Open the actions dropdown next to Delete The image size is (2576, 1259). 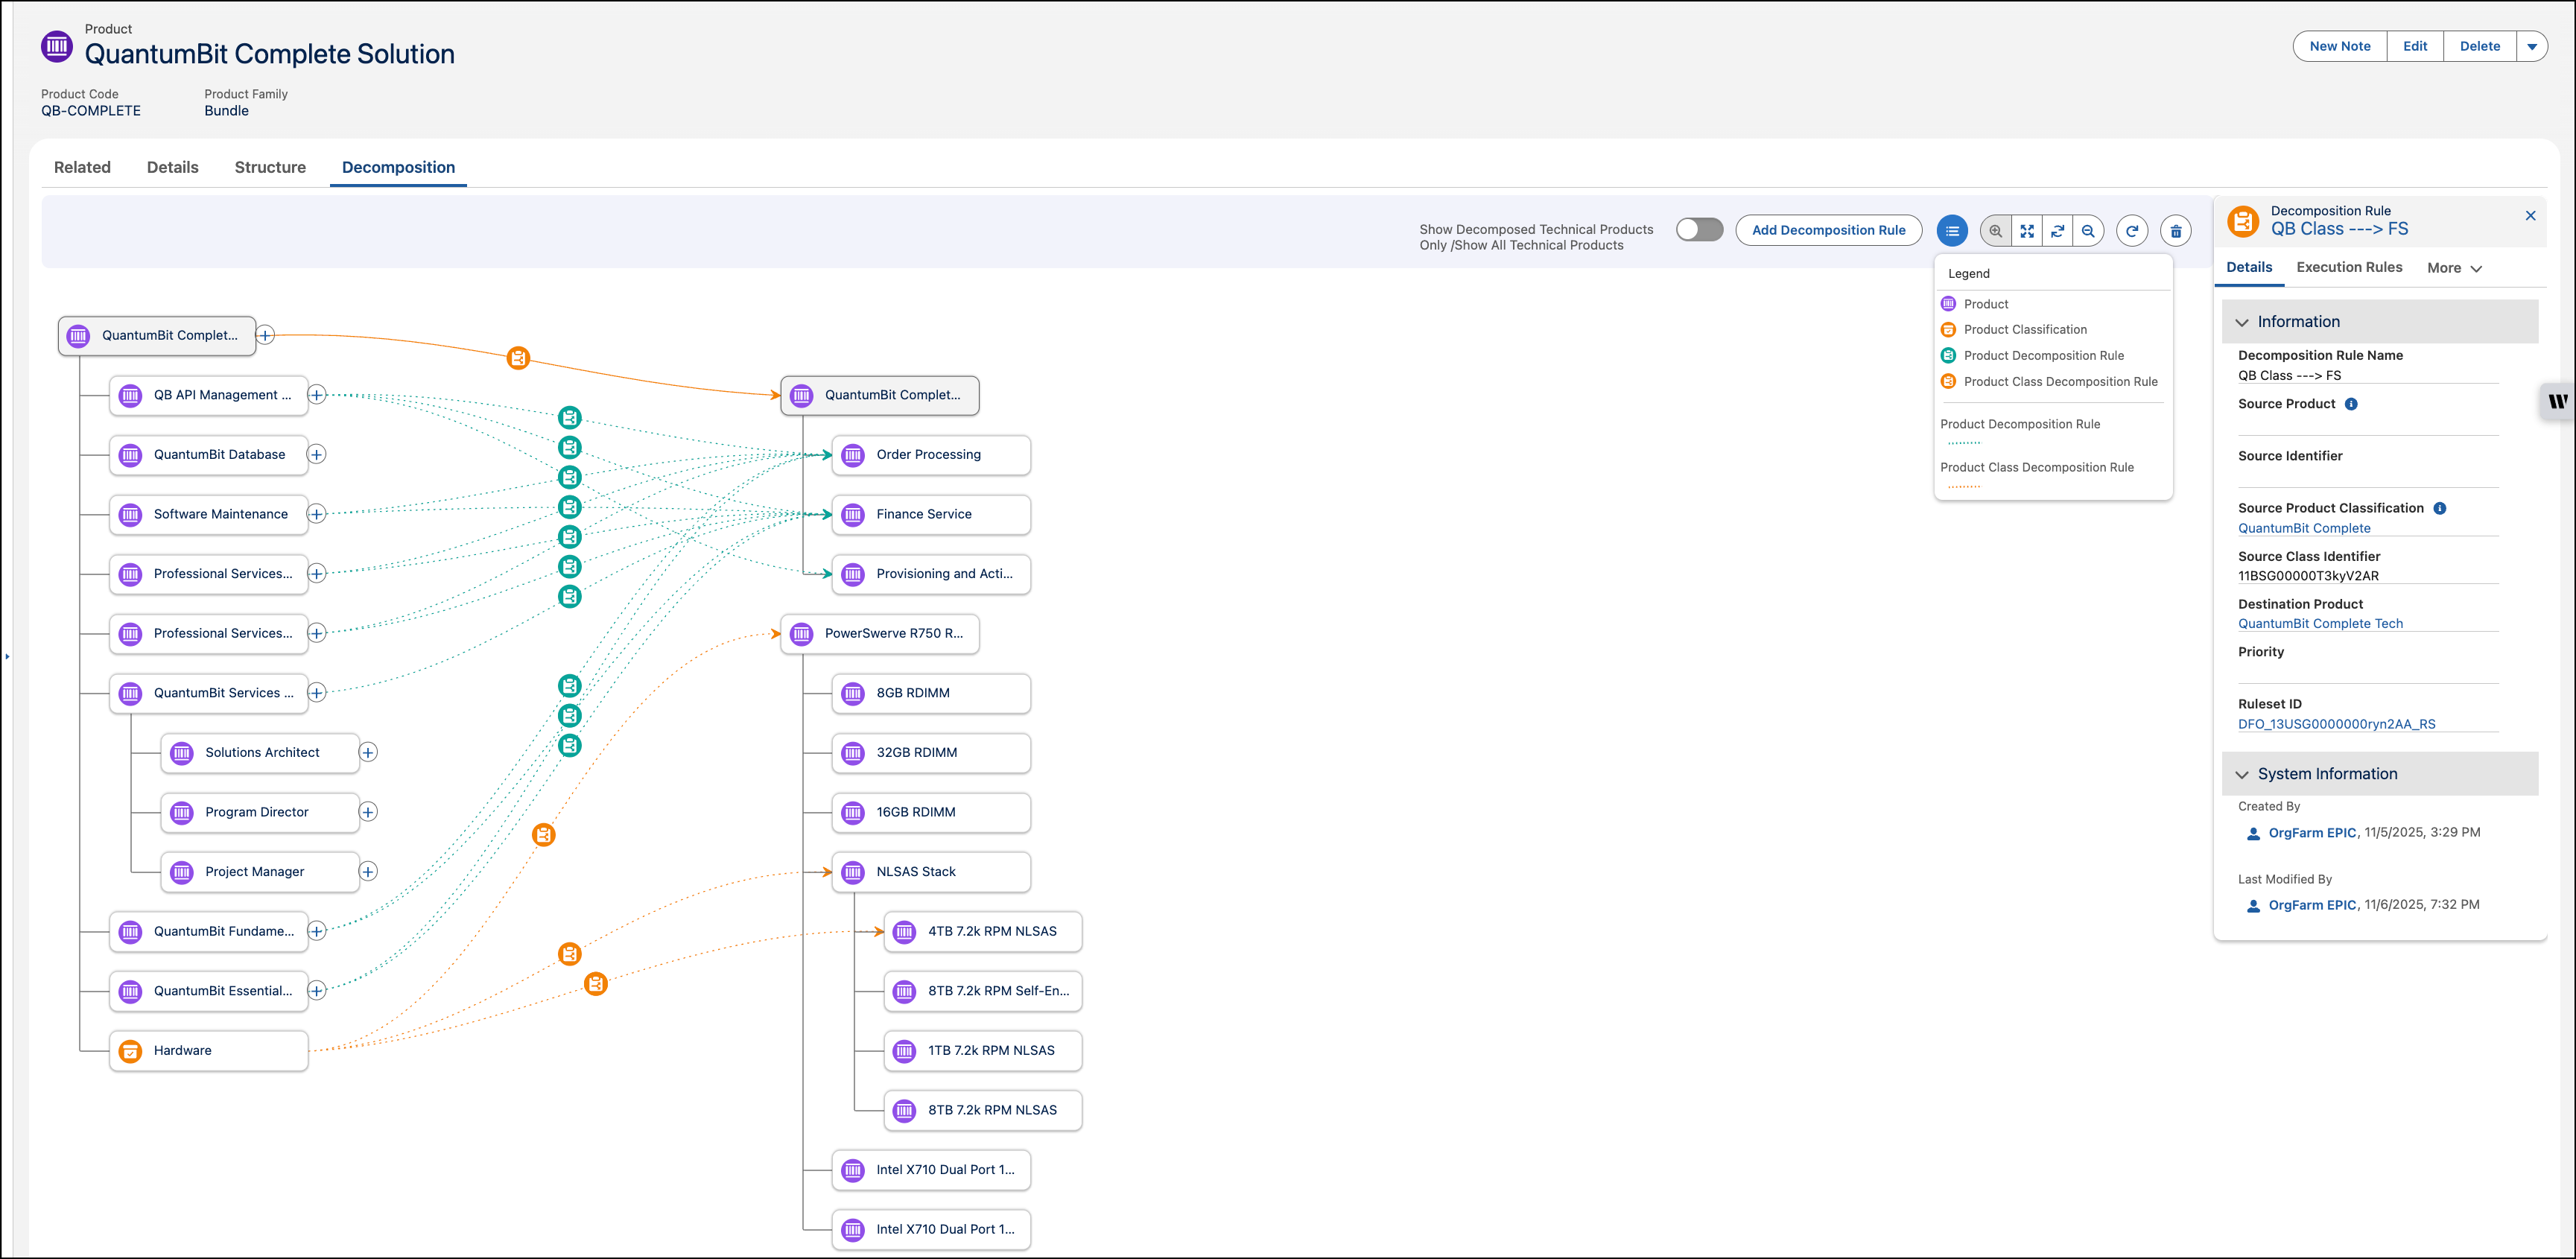click(2531, 46)
